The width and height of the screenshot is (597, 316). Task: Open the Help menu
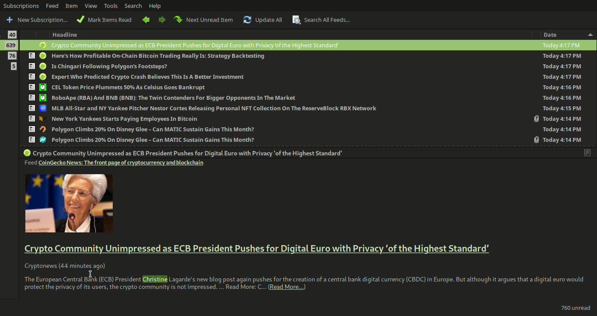coord(155,6)
